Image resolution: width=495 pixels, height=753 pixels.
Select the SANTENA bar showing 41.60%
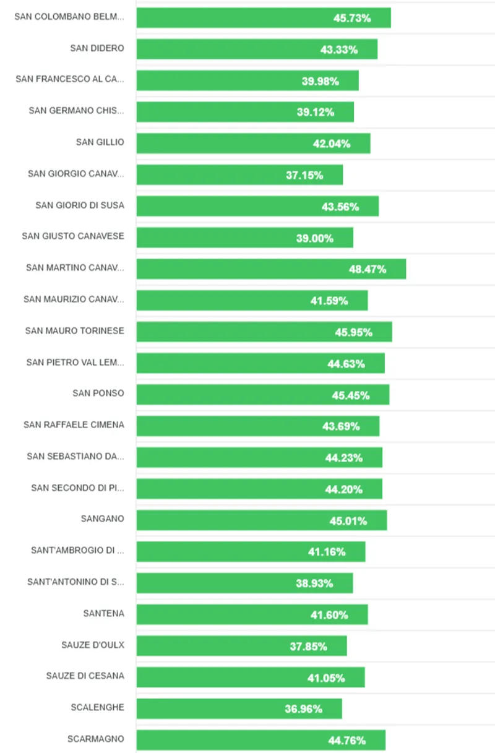(x=252, y=615)
